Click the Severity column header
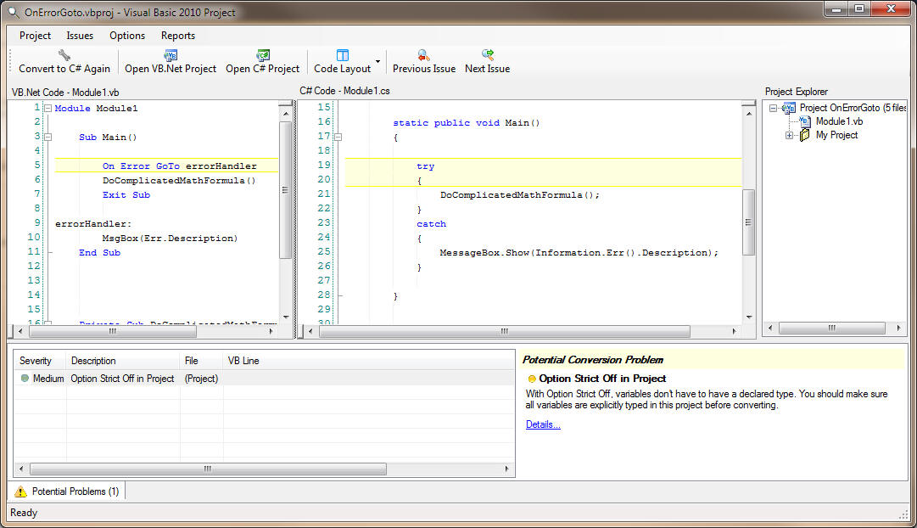The image size is (917, 528). point(36,361)
